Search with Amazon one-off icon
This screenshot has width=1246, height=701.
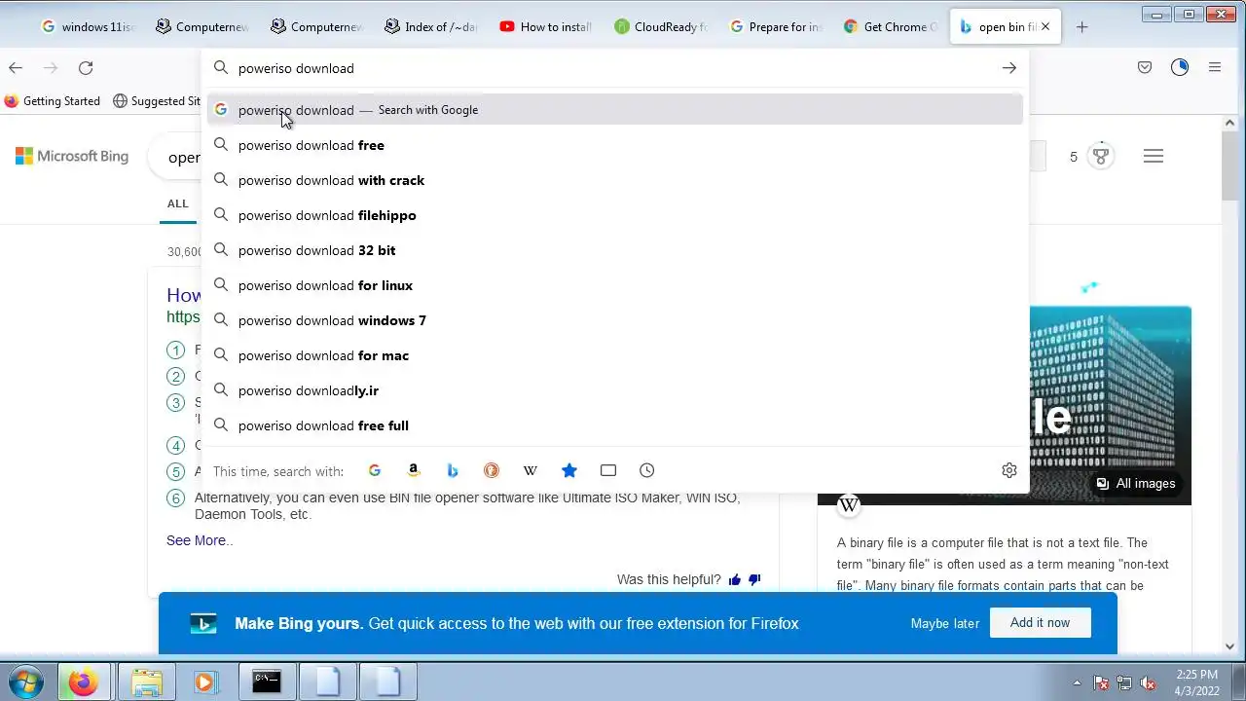point(414,470)
